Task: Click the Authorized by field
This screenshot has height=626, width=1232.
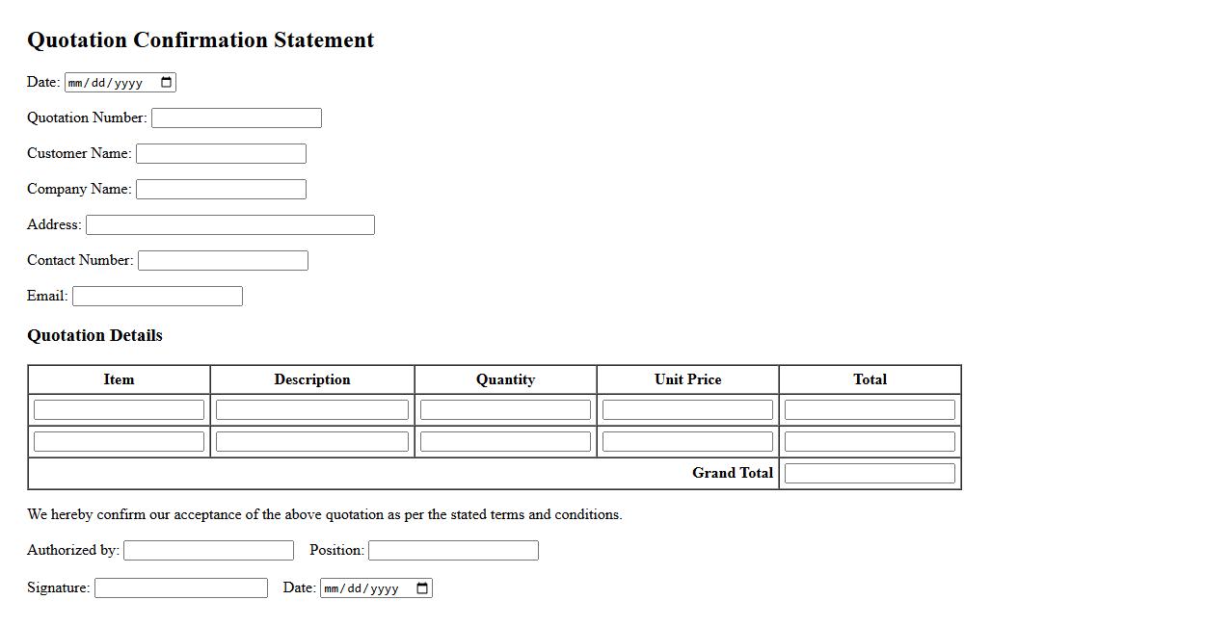Action: (208, 551)
